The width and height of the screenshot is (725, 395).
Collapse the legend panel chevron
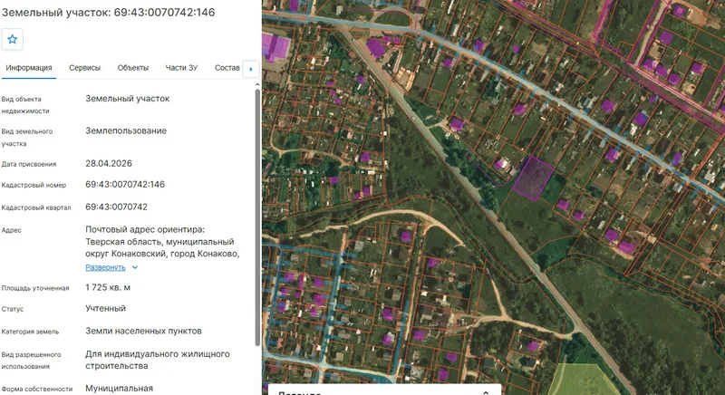click(x=486, y=392)
